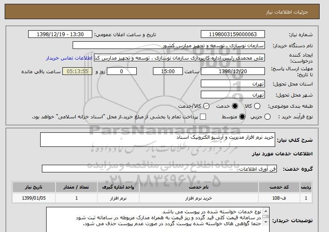Click the delivery city field تهران
The height and width of the screenshot is (232, 329).
coord(233,95)
